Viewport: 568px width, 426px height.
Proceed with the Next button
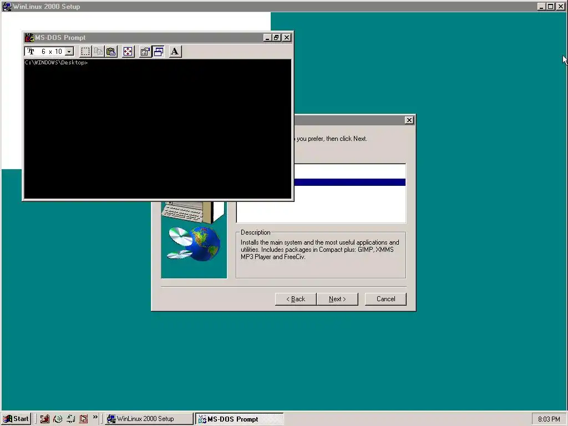tap(337, 299)
